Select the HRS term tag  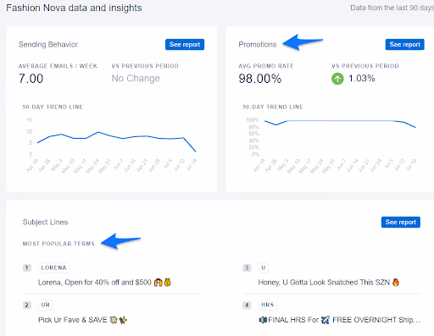[x=268, y=305]
